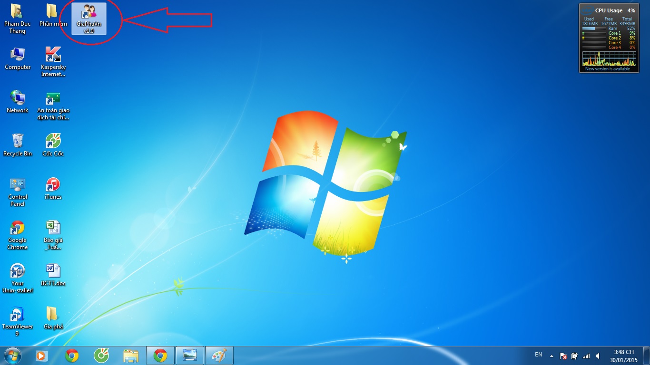650x365 pixels.
Task: Show hidden system tray icons
Action: (552, 355)
